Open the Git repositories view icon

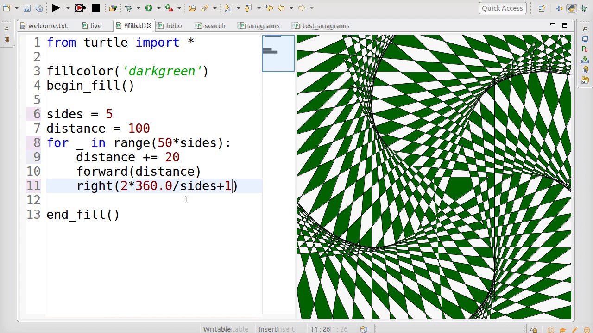(x=585, y=80)
